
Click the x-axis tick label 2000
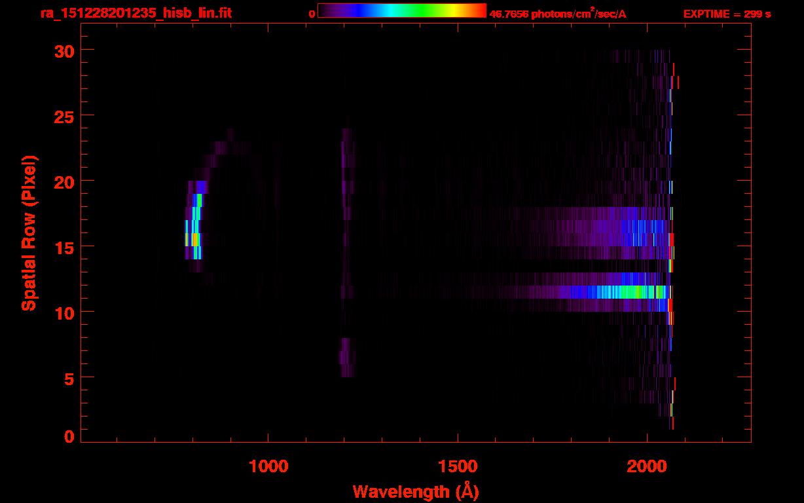pyautogui.click(x=647, y=466)
